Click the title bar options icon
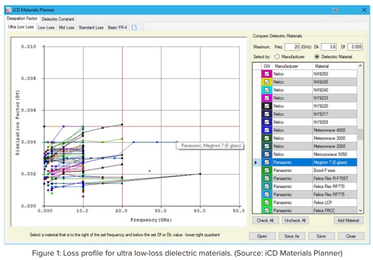Image resolution: width=373 pixels, height=260 pixels. (335, 10)
